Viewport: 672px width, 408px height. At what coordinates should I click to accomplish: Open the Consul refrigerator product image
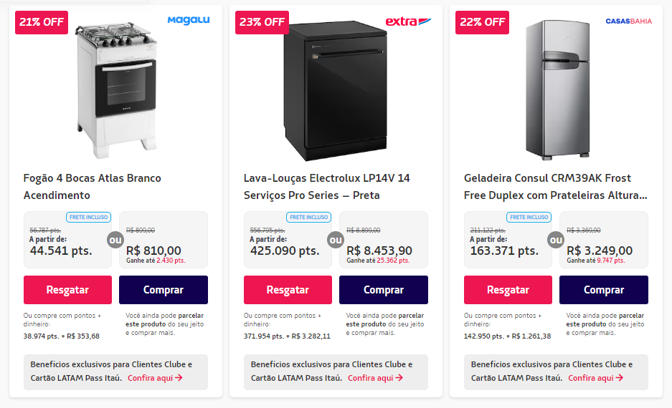(x=556, y=89)
